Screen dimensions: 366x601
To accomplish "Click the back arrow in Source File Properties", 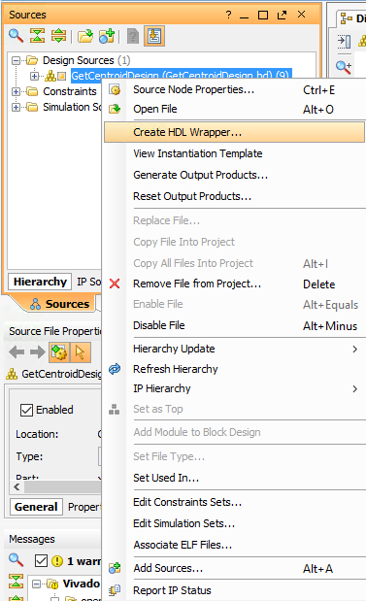I will [17, 351].
